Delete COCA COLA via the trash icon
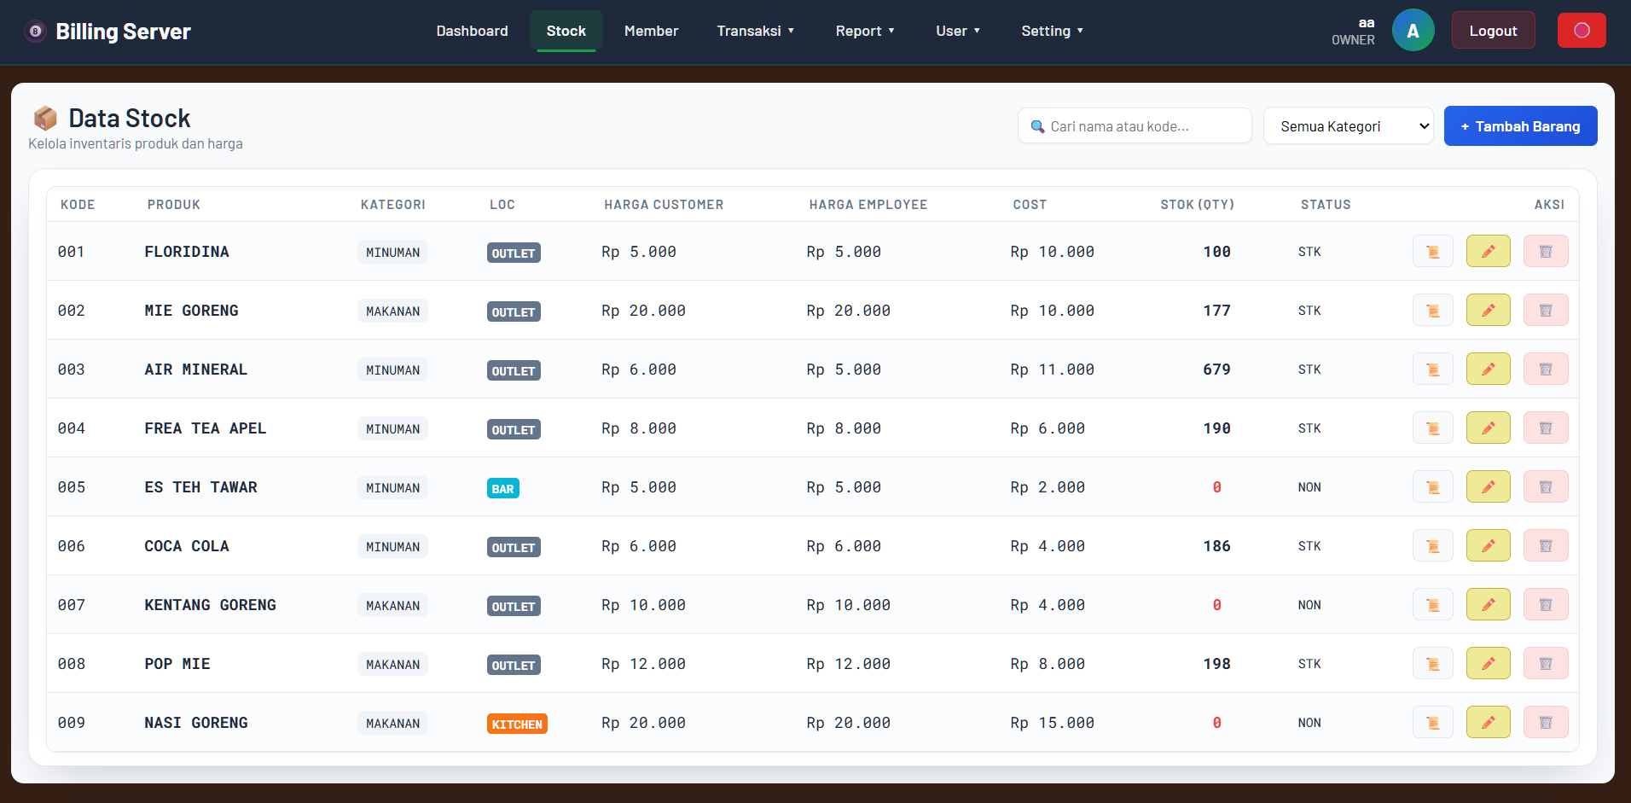1631x803 pixels. click(x=1547, y=545)
